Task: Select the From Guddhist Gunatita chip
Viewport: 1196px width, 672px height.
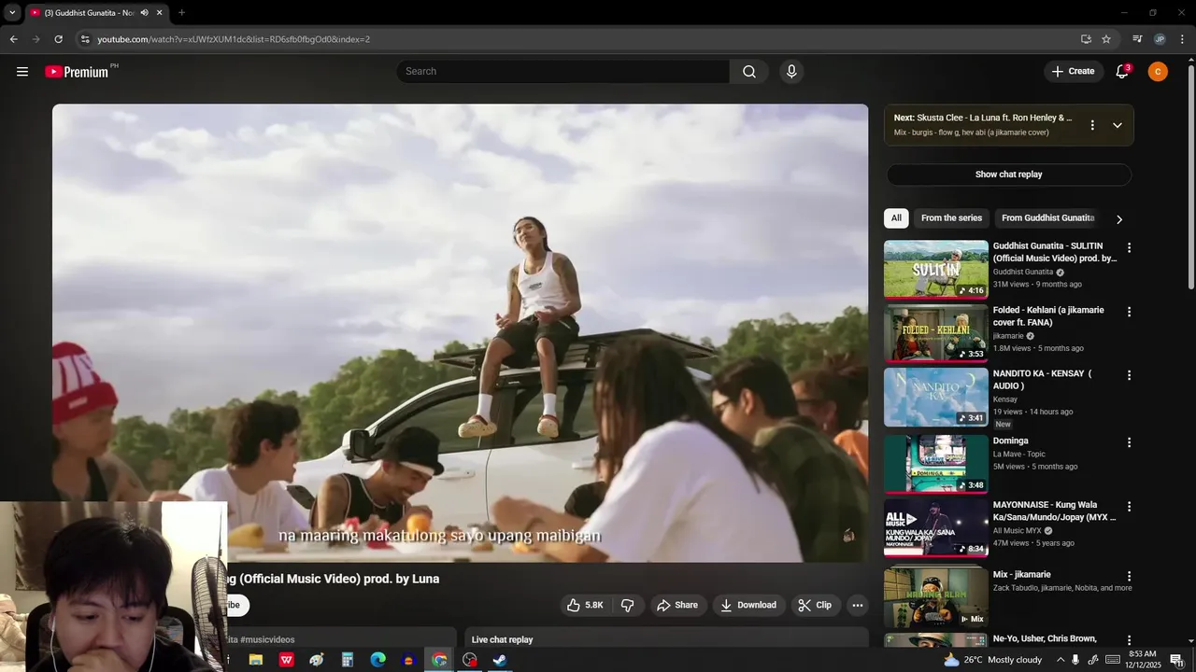Action: (x=1047, y=218)
